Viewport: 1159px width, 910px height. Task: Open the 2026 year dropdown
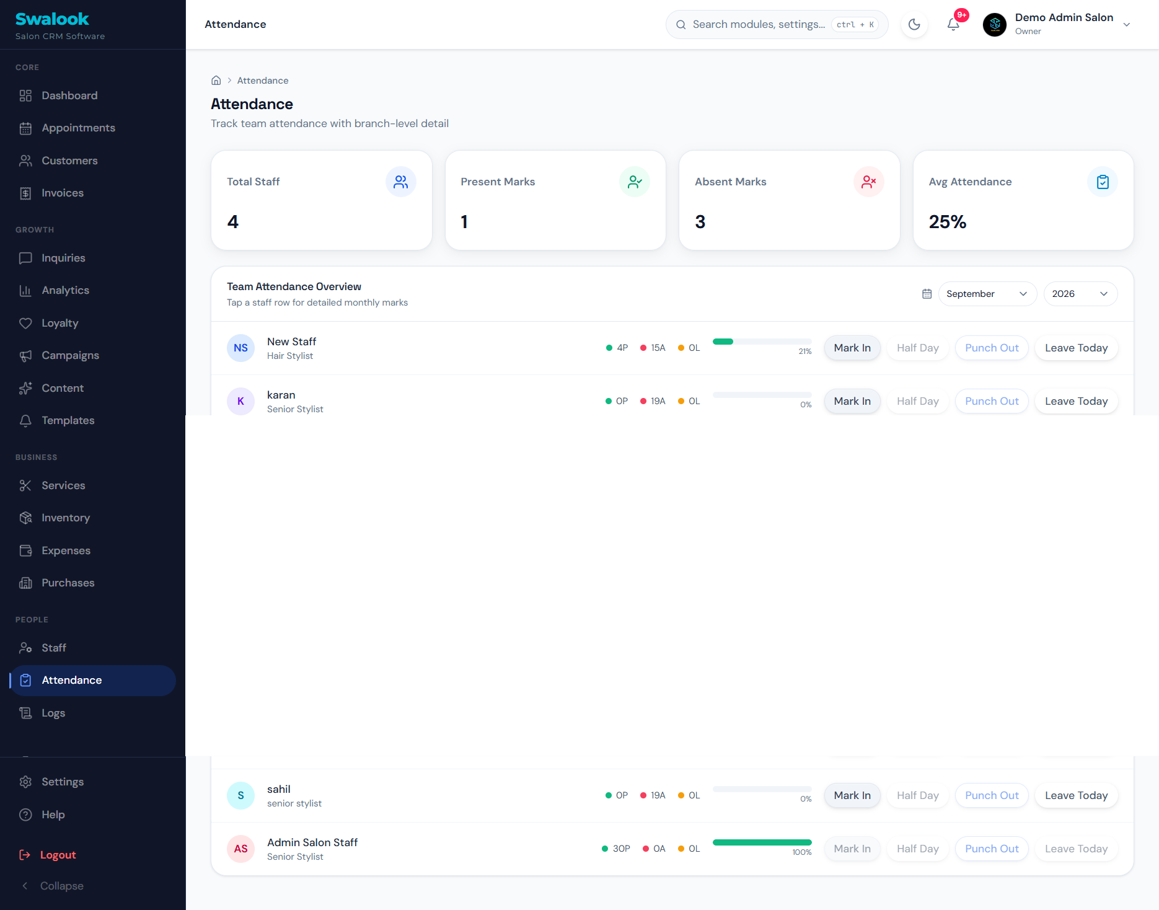coord(1080,294)
